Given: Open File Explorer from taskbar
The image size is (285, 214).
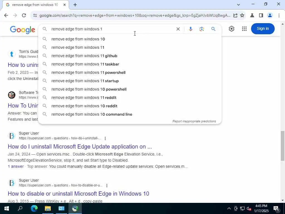Looking at the screenshot, I should pyautogui.click(x=48, y=208).
